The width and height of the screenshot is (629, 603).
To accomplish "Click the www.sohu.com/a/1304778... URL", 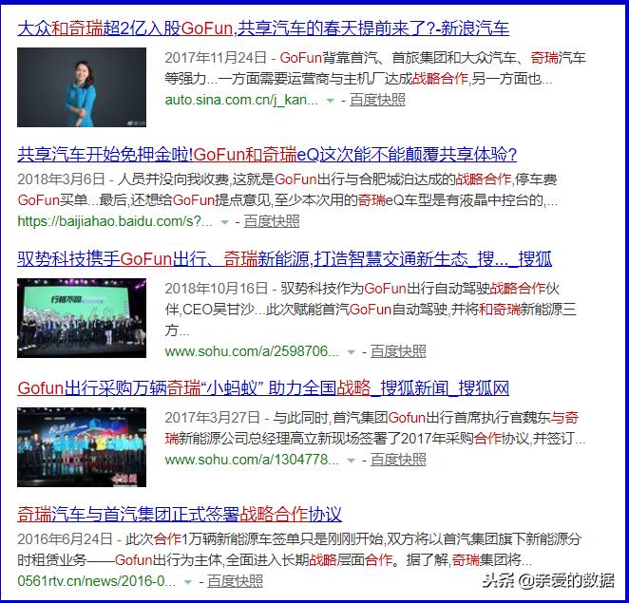I will coord(252,460).
